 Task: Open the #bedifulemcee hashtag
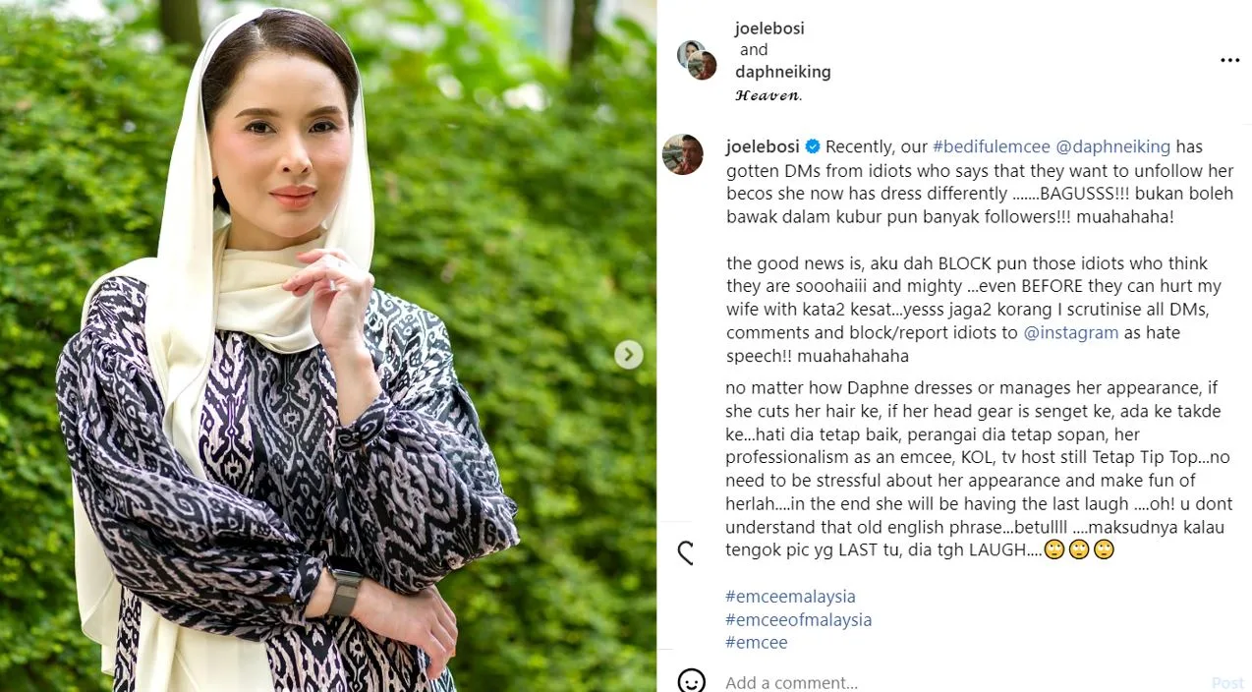[x=992, y=147]
